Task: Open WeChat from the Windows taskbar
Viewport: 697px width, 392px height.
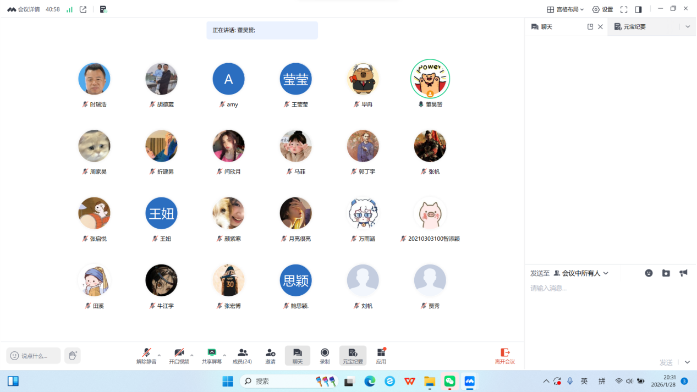Action: [449, 381]
